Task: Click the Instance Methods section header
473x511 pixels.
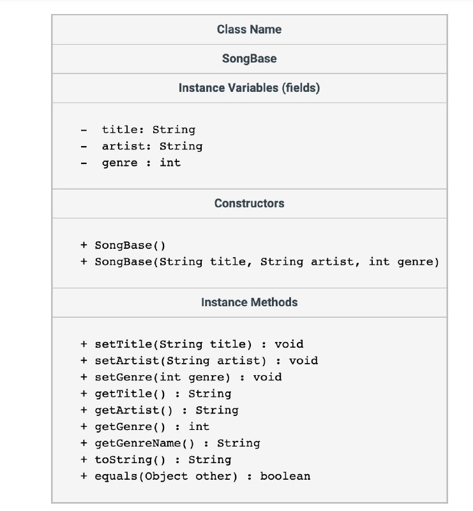Action: (x=249, y=302)
